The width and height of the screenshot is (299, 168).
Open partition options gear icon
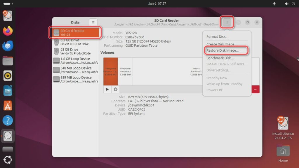(x=116, y=90)
